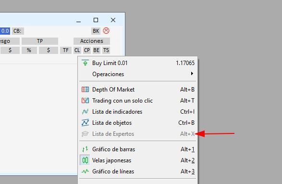Click the bar chart icon
The height and width of the screenshot is (184, 282).
[x=85, y=149]
